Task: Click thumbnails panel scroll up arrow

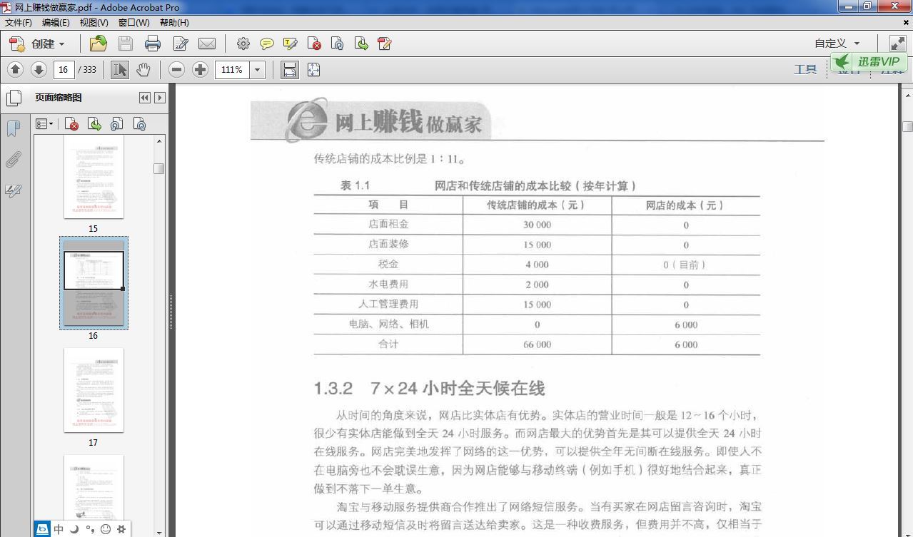Action: click(x=158, y=141)
